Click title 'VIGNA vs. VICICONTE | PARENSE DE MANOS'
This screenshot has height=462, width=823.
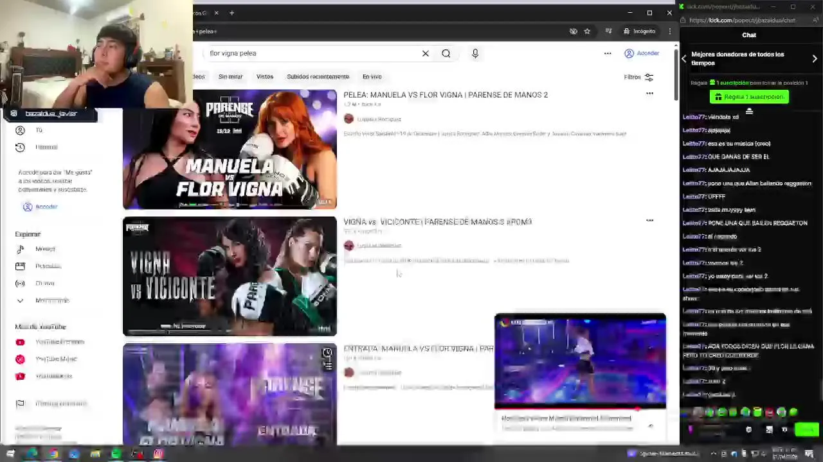437,221
